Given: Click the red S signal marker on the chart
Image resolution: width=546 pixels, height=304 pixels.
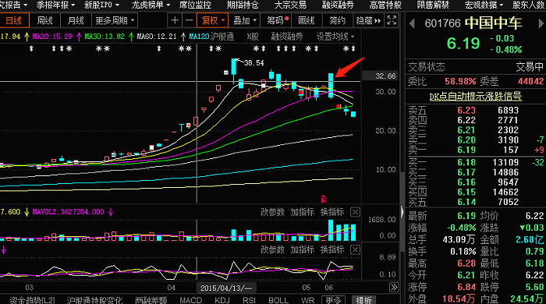Looking at the screenshot, I should tap(323, 199).
